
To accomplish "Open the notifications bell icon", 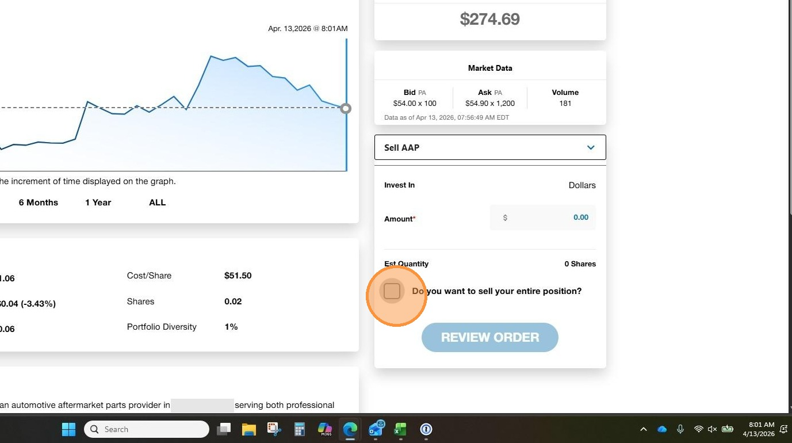I will point(783,429).
